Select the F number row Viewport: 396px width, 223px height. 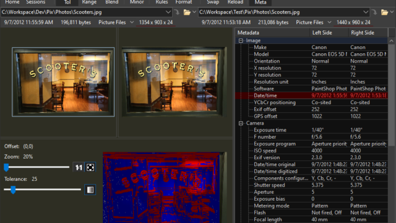click(x=312, y=137)
